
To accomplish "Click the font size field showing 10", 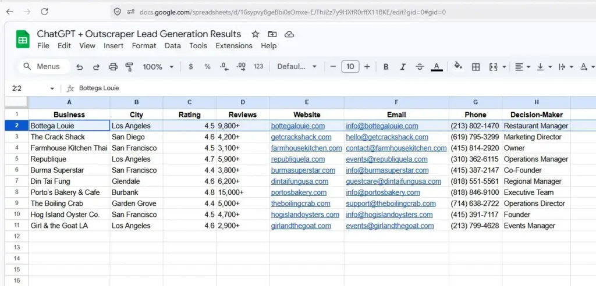I will (350, 67).
